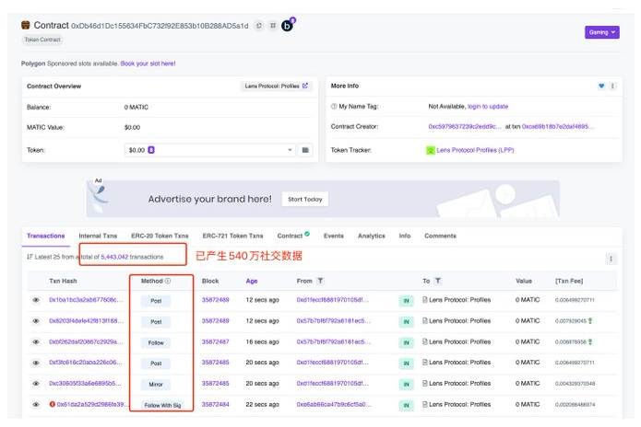641x427 pixels.
Task: Open transaction hash 0x1ba1bc3a2ab677608c
Action: [x=86, y=300]
